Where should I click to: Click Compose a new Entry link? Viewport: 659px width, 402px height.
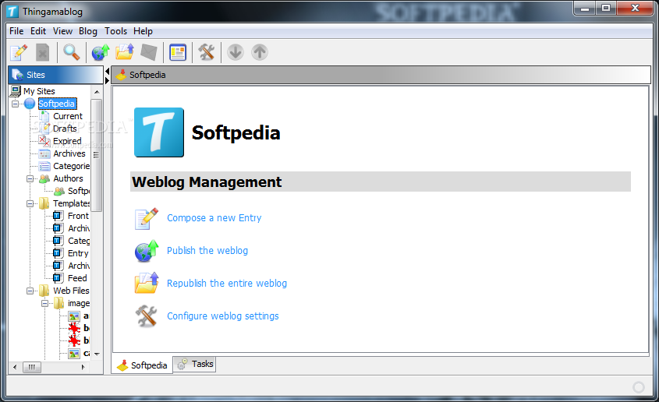click(214, 218)
